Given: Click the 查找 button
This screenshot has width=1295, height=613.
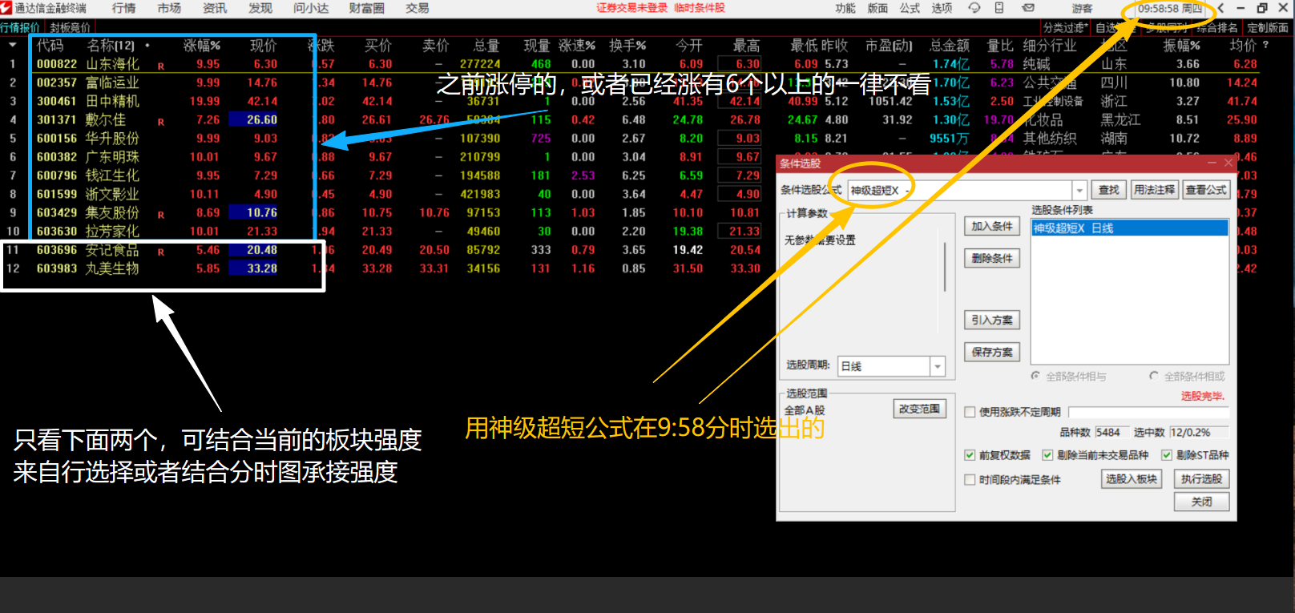Looking at the screenshot, I should click(1109, 190).
